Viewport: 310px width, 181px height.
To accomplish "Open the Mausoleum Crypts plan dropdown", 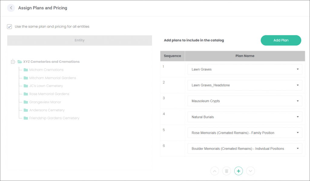I will click(245, 101).
